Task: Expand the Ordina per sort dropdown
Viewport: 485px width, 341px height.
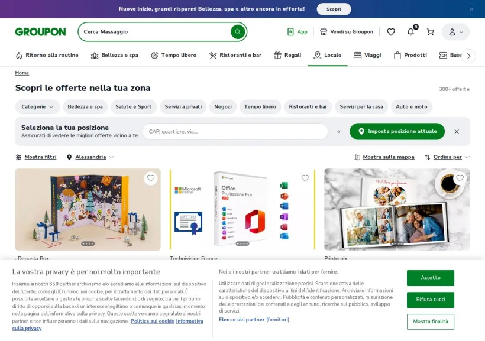Action: pyautogui.click(x=447, y=157)
